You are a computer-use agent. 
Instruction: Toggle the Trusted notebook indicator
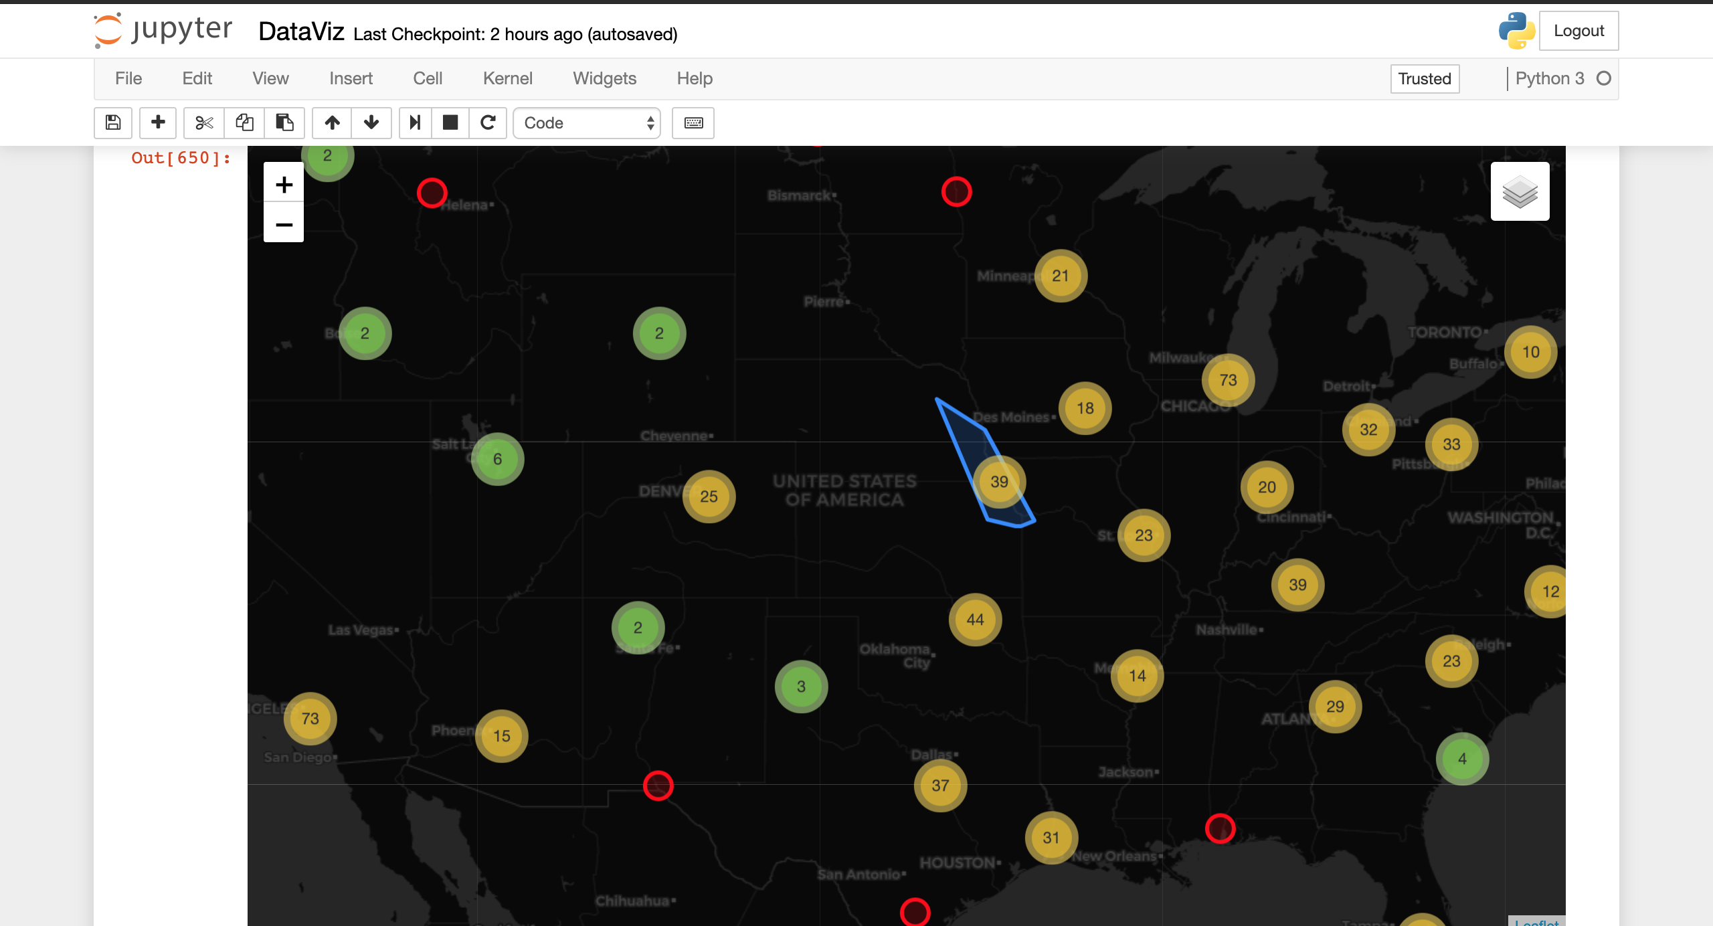point(1425,79)
